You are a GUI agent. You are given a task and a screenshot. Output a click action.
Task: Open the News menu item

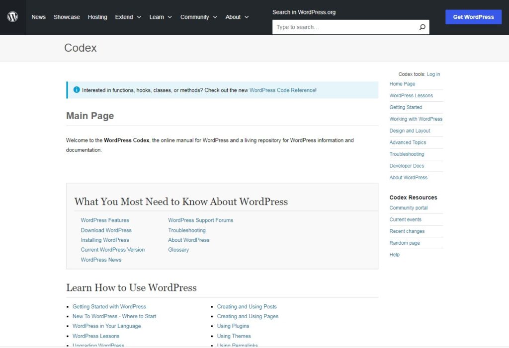(38, 17)
